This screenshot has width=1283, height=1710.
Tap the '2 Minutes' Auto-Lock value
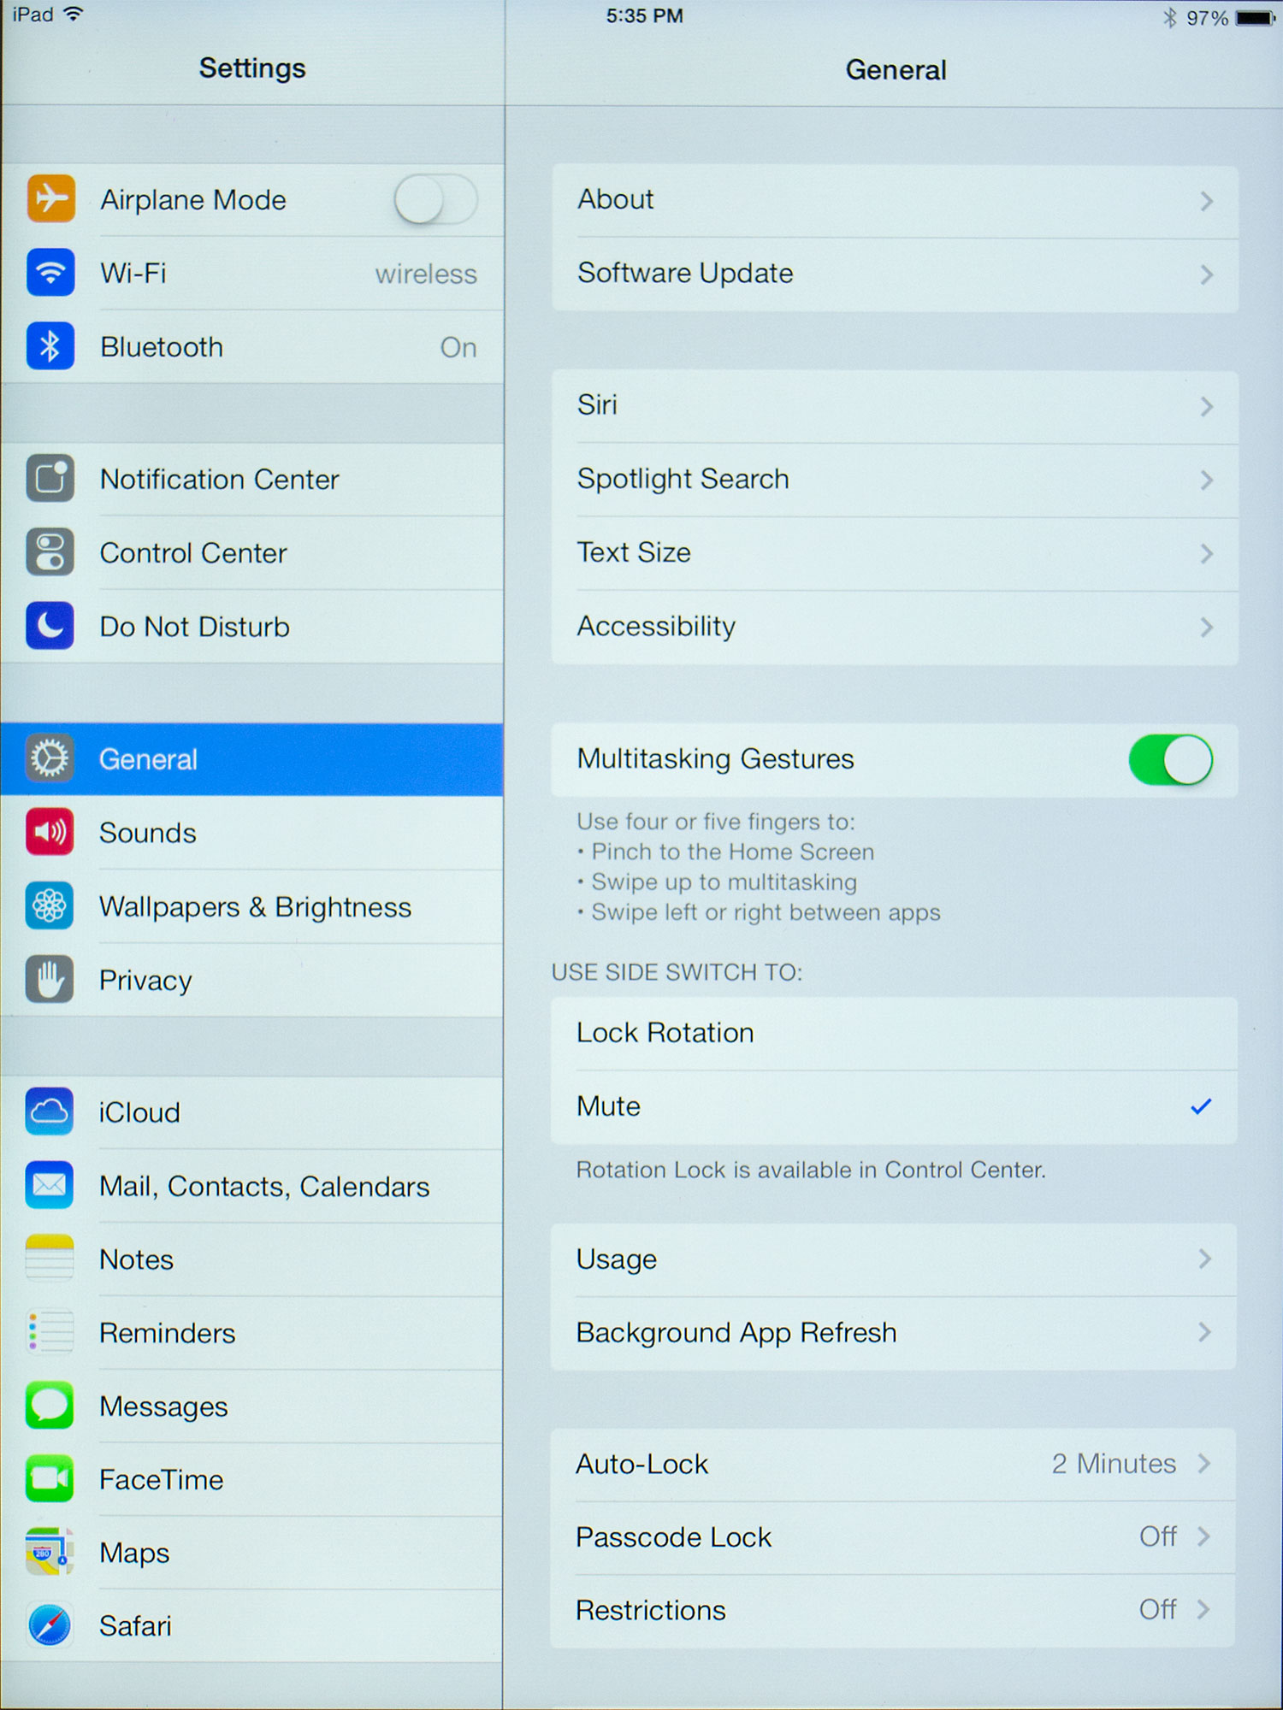(1114, 1464)
